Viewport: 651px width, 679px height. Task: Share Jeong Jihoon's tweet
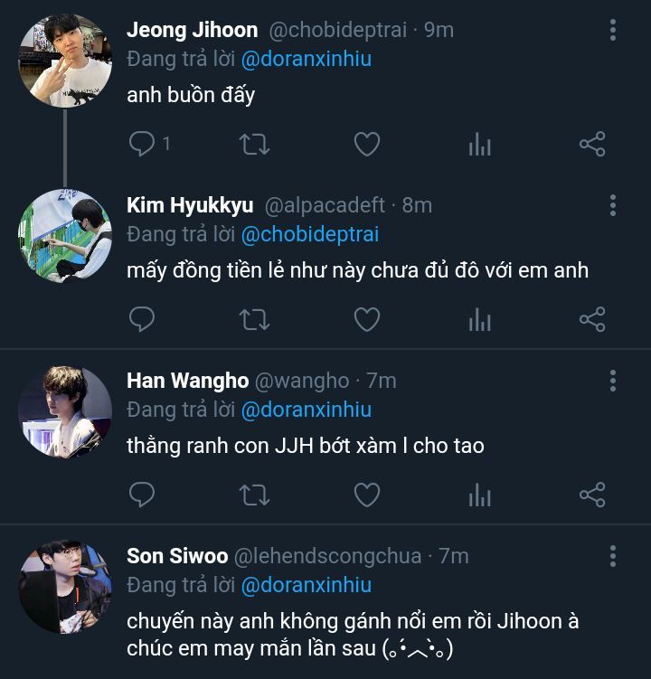coord(591,144)
